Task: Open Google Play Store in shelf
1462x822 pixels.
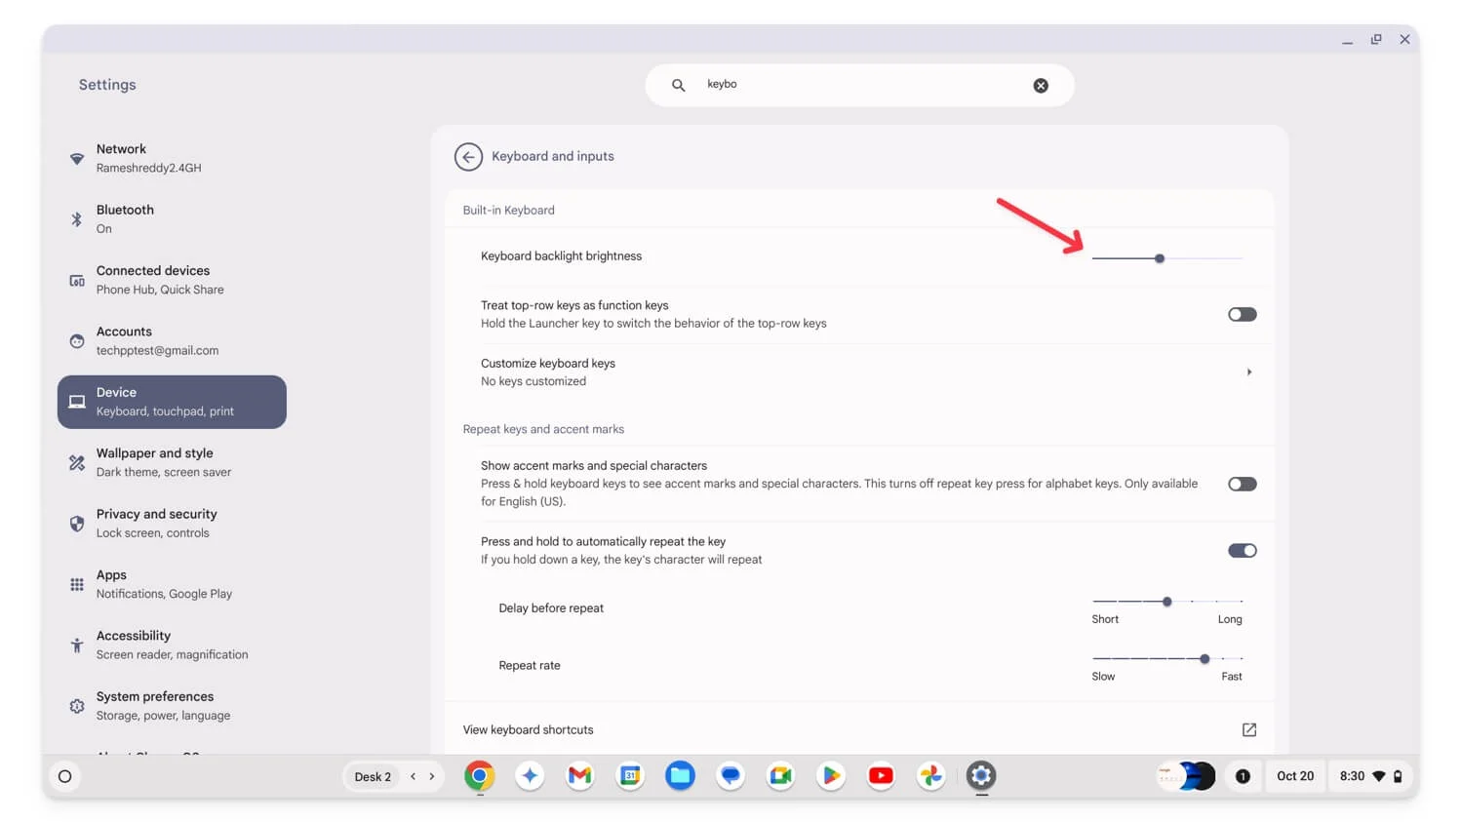Action: (x=831, y=776)
